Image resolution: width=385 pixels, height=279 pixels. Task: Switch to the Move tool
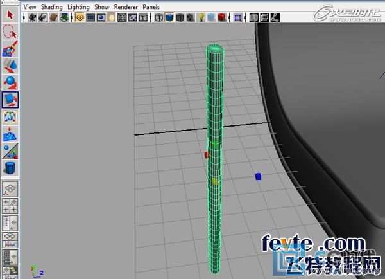[10, 66]
